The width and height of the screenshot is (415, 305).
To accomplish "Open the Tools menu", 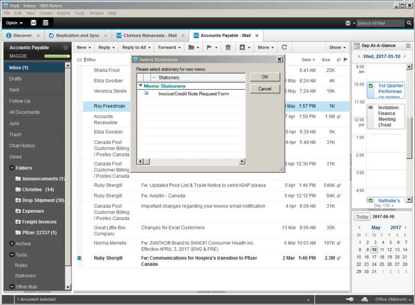I will click(x=79, y=13).
